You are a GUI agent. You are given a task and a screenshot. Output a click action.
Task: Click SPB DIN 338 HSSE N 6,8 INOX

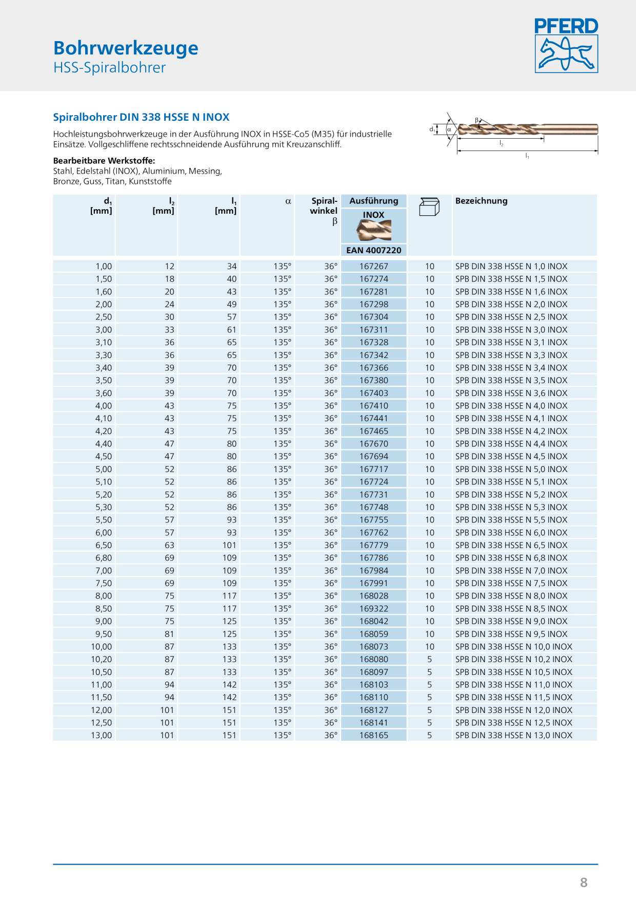click(511, 558)
